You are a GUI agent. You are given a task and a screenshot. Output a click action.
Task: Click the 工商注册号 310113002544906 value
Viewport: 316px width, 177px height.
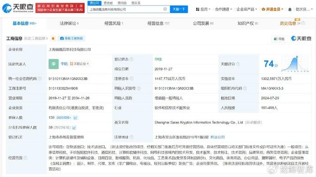pos(63,88)
